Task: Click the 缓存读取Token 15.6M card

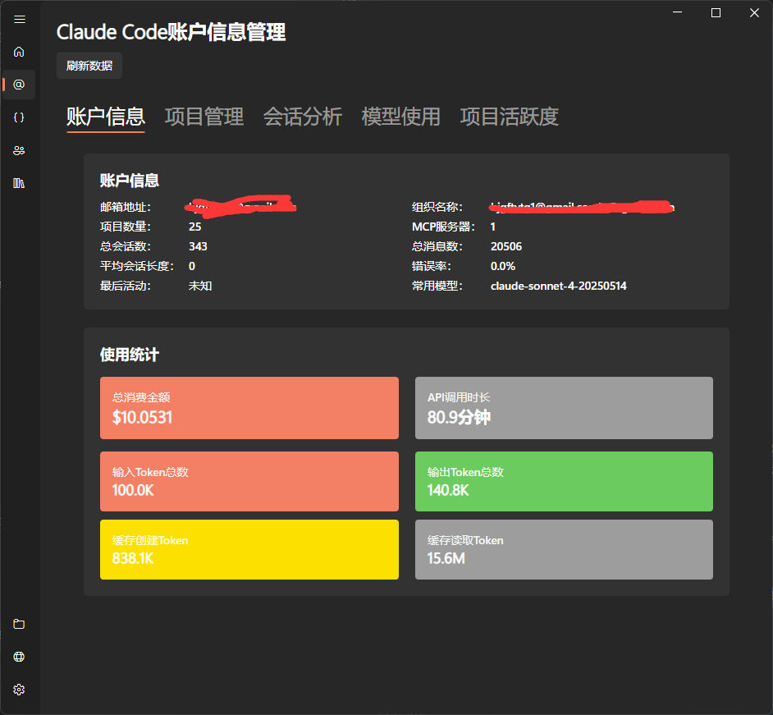Action: click(x=564, y=549)
